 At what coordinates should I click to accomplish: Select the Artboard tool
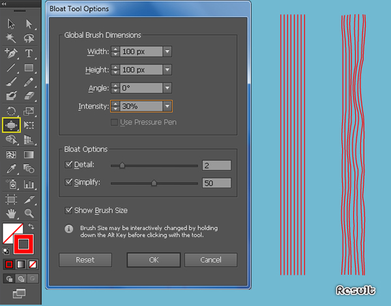[11, 199]
